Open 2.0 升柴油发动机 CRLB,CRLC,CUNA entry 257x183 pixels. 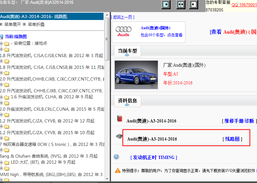[52, 109]
